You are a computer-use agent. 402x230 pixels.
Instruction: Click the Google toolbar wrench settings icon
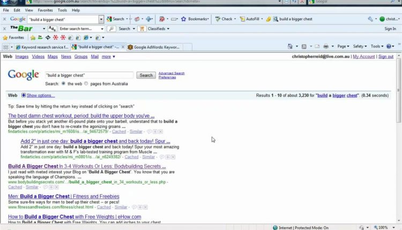point(370,19)
